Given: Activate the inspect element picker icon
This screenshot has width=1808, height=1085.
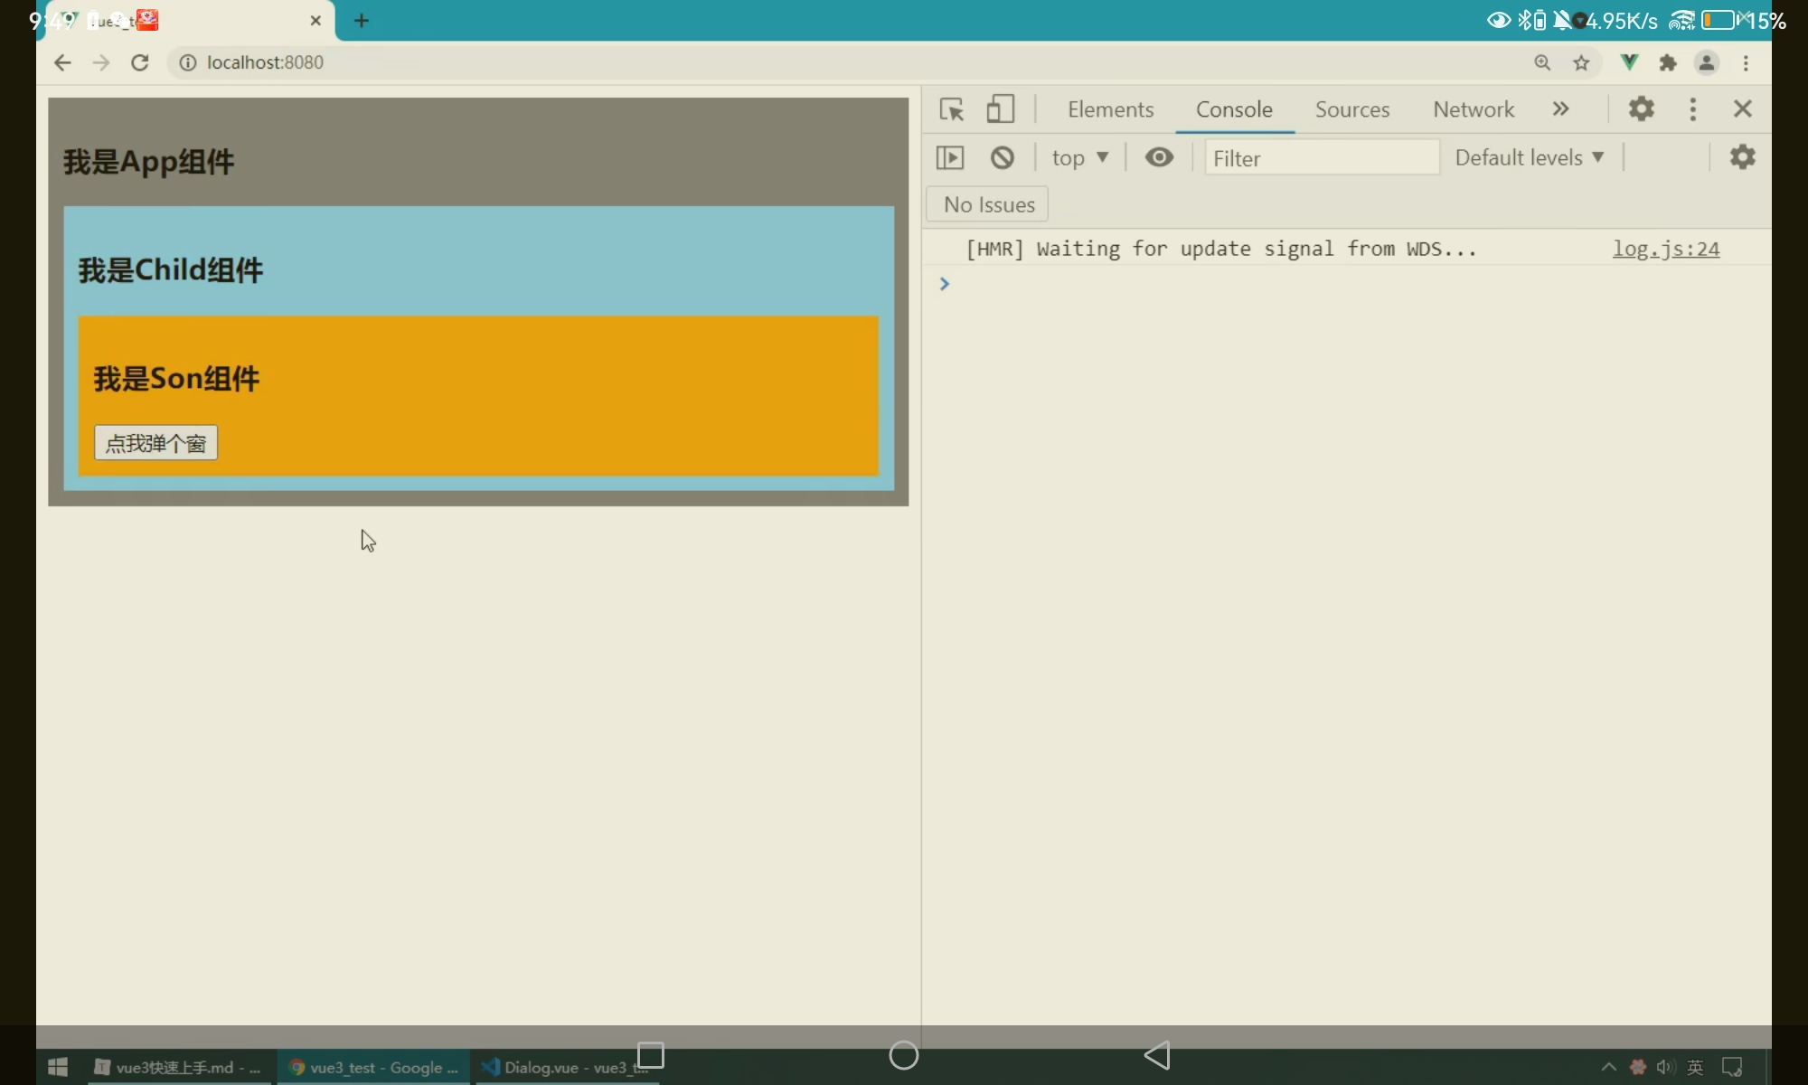Looking at the screenshot, I should [x=951, y=109].
